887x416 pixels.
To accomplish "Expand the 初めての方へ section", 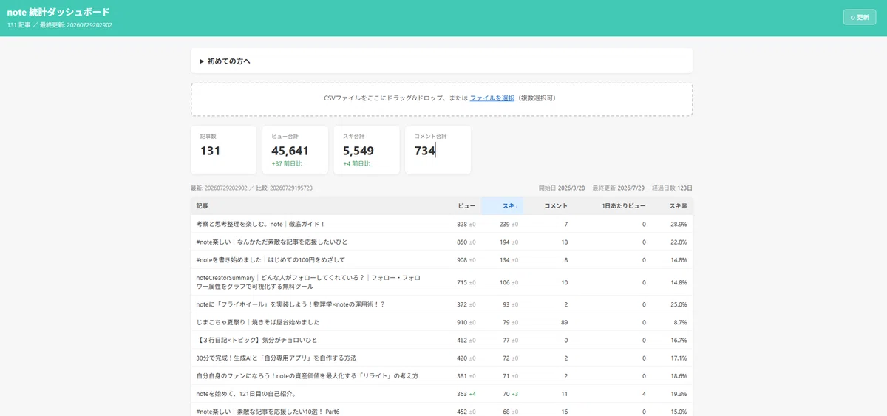I will pos(441,61).
